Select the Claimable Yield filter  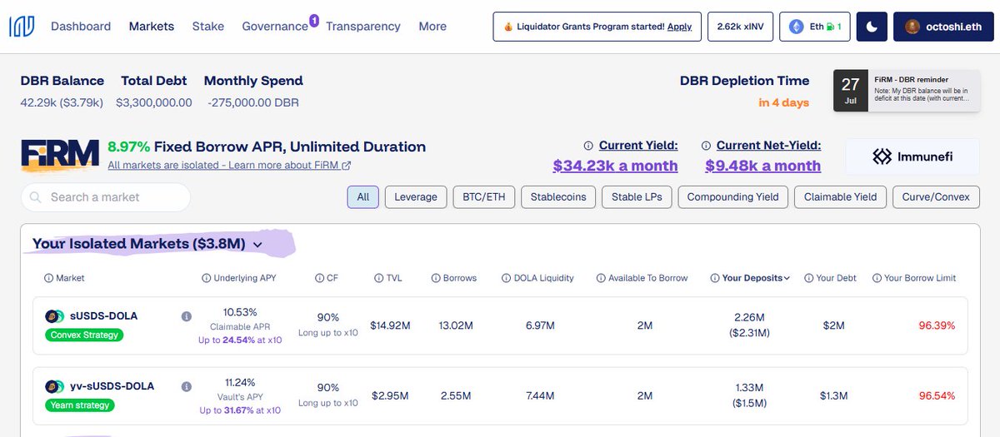click(840, 197)
